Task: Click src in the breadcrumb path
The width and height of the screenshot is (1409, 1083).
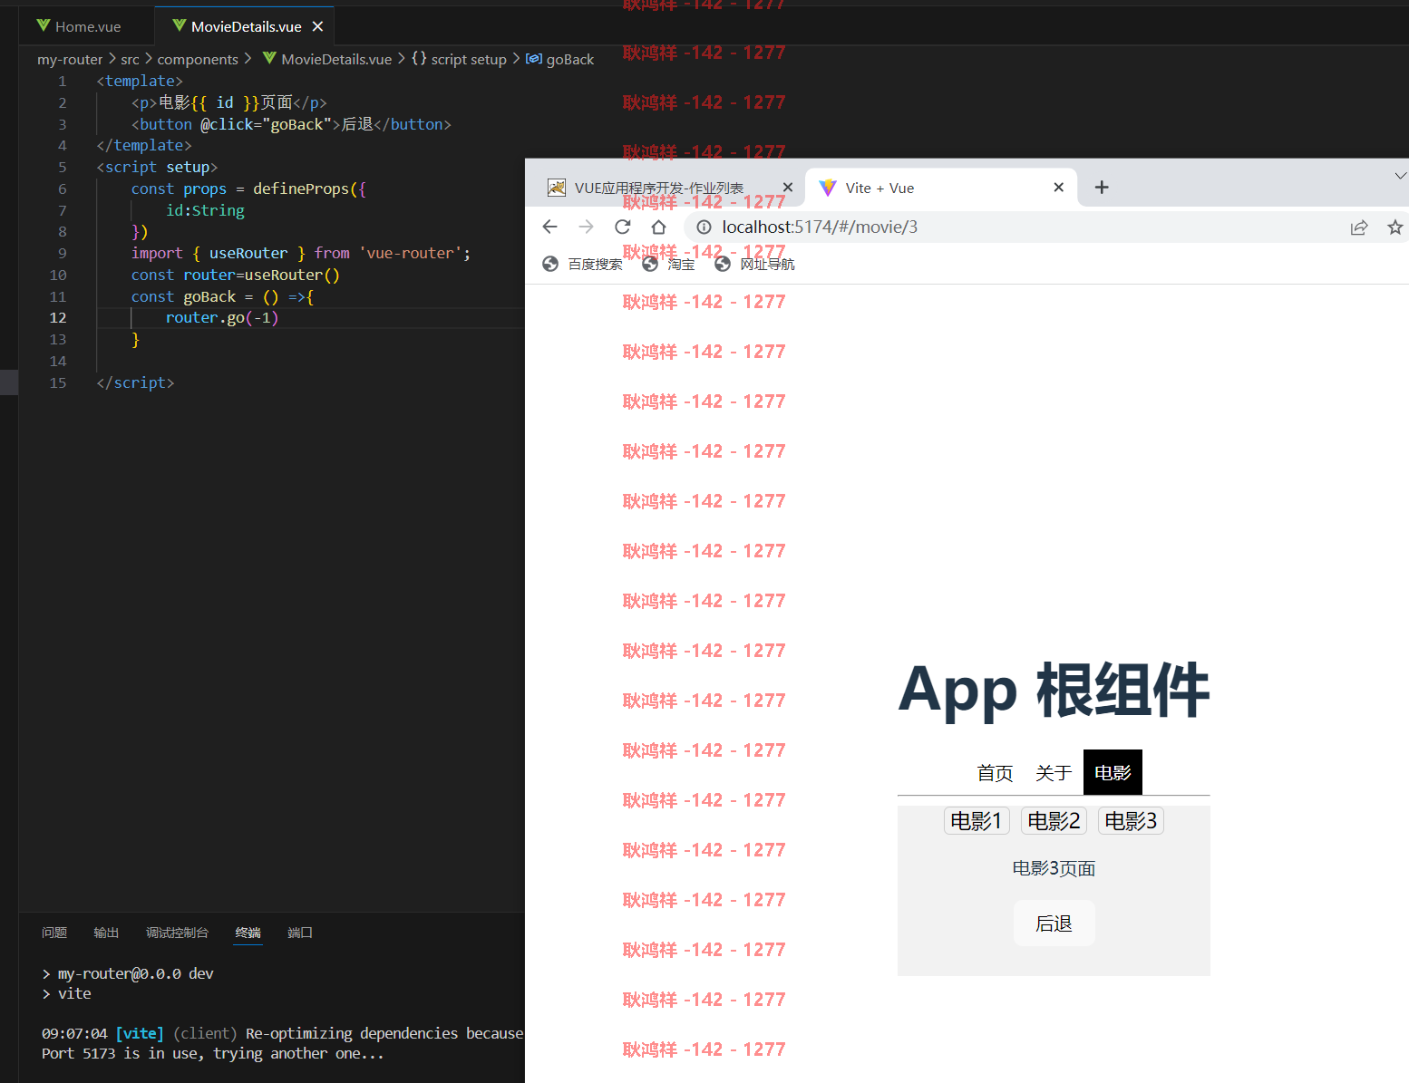Action: pyautogui.click(x=130, y=59)
